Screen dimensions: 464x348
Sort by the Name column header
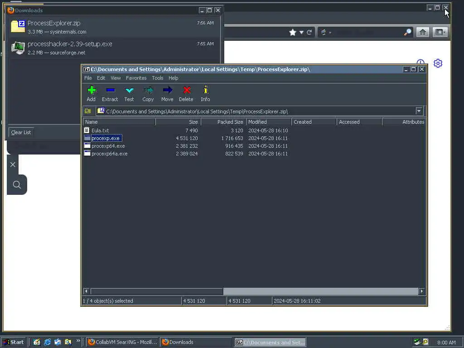[x=119, y=122]
